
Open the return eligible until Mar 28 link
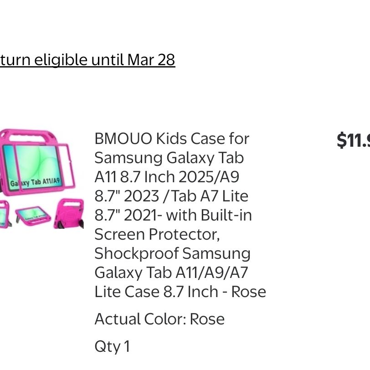(x=87, y=60)
